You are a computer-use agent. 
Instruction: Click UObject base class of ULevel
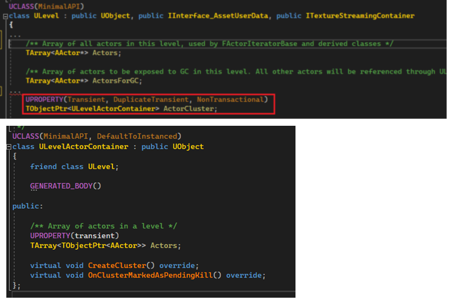[x=115, y=16]
